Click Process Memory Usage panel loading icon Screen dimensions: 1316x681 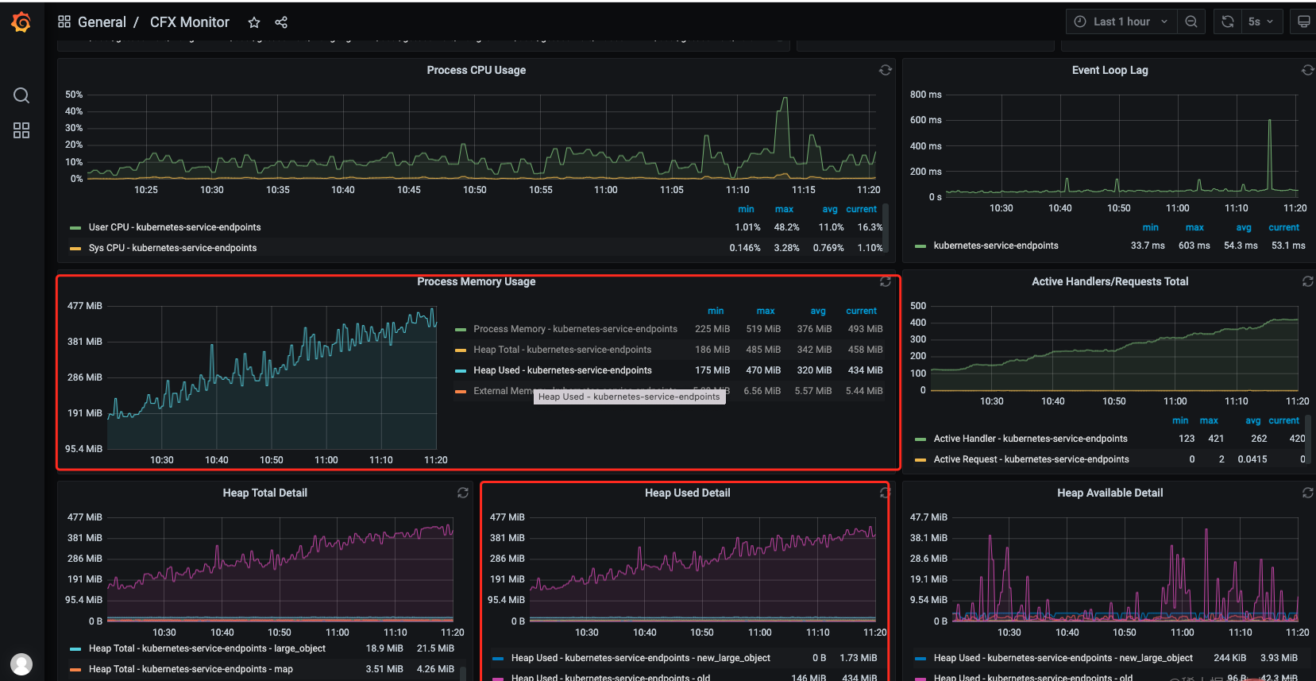click(x=886, y=281)
